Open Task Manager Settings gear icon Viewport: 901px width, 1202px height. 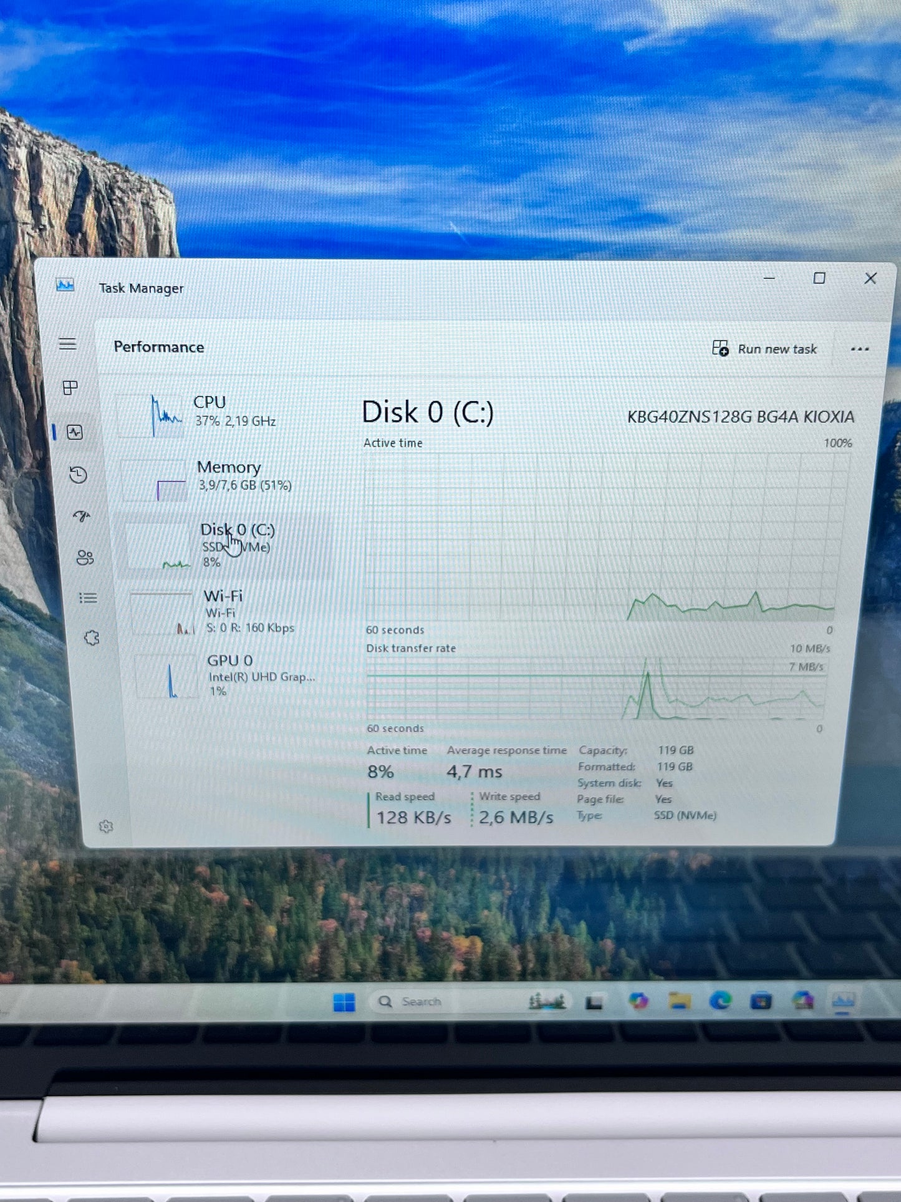(106, 826)
